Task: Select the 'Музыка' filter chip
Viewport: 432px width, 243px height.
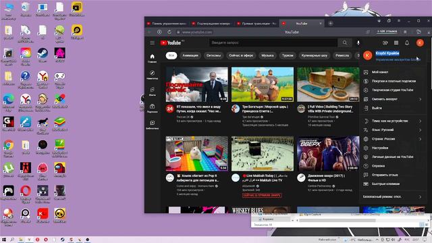Action: pyautogui.click(x=267, y=55)
